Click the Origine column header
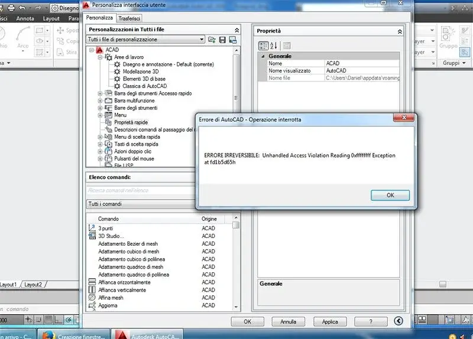Screen dimensions: 473x339 (x=209, y=219)
